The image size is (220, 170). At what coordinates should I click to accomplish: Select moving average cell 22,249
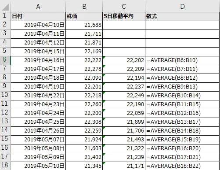pyautogui.click(x=124, y=96)
